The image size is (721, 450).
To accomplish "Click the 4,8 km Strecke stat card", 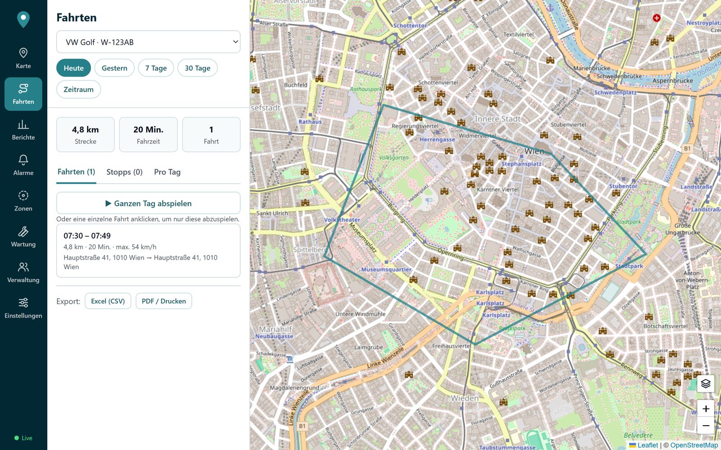I will [x=85, y=135].
